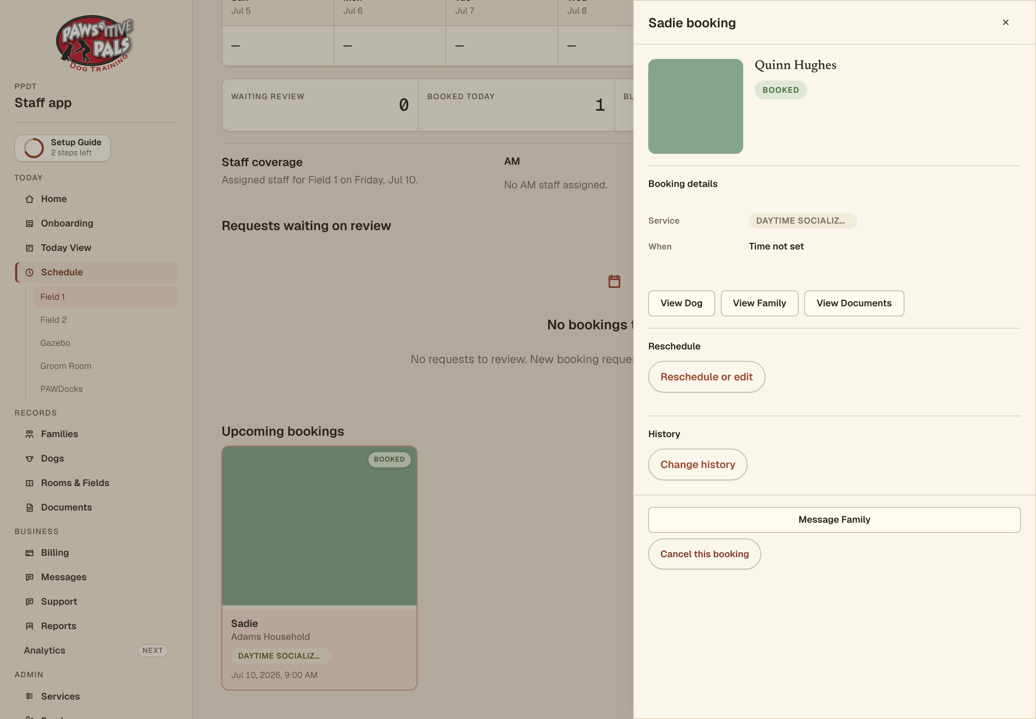Image resolution: width=1036 pixels, height=719 pixels.
Task: Select Field 2 under Schedule
Action: tap(106, 320)
